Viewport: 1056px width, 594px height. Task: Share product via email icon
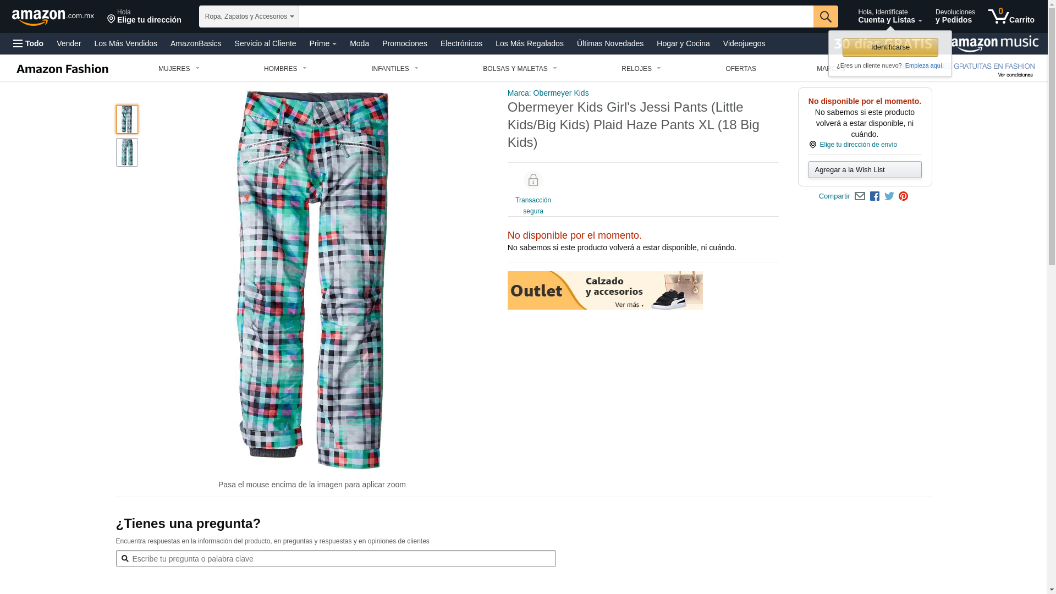pyautogui.click(x=860, y=196)
